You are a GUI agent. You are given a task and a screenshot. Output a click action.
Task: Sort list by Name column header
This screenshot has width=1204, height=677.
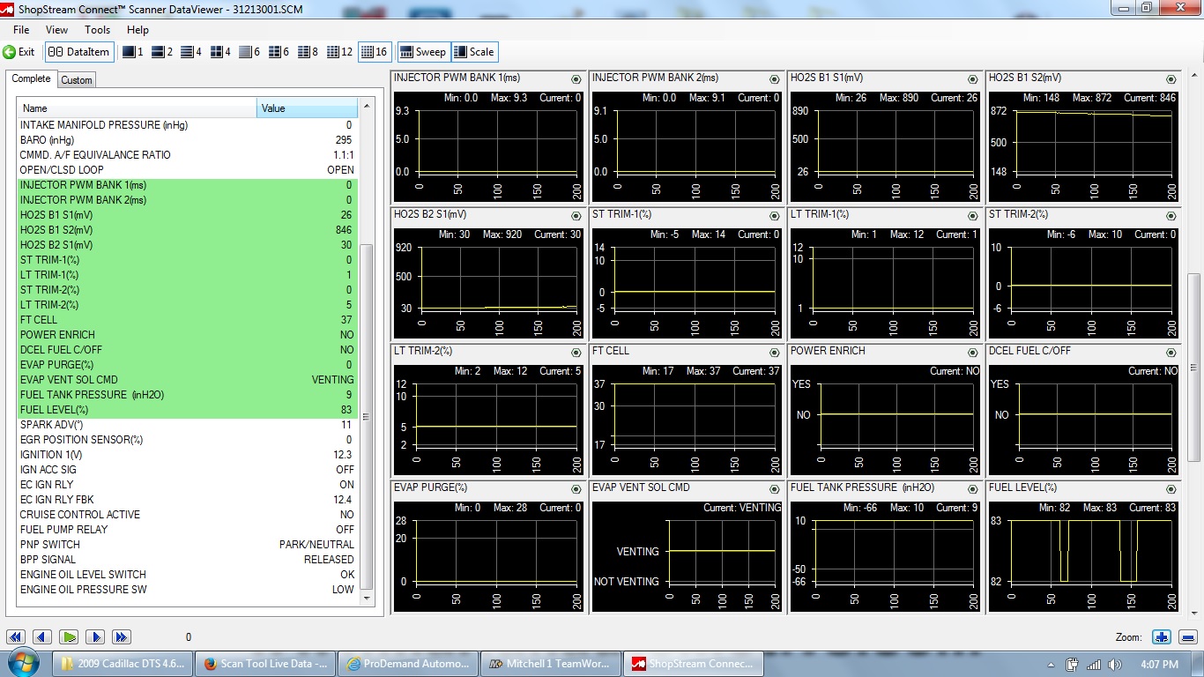tap(137, 108)
